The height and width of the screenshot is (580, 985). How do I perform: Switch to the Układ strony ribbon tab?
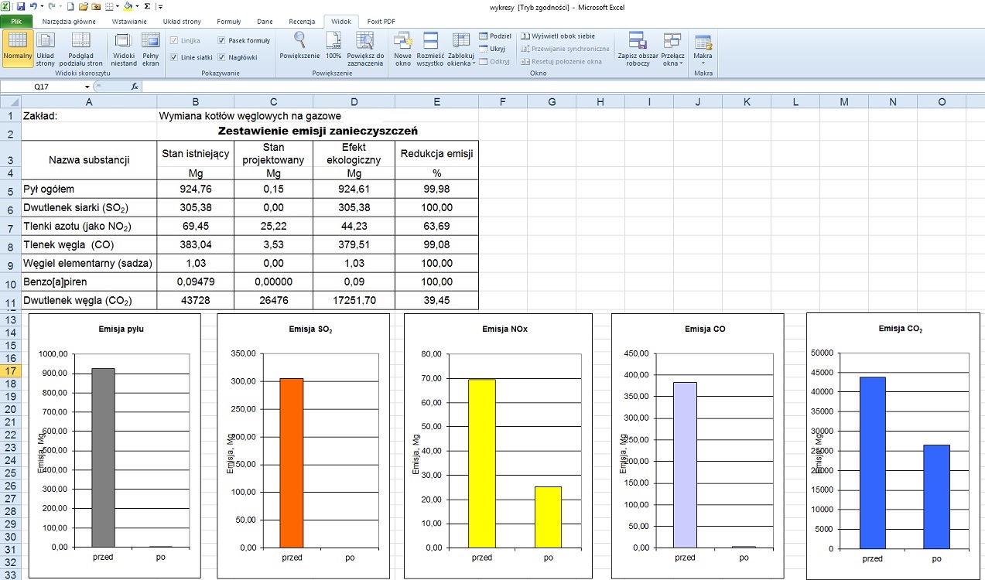182,22
